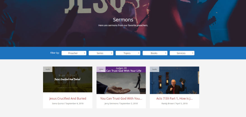Viewport: 246px width, 117px height.
Task: Click the Judges 20 sermon thumbnail
Action: 121,80
